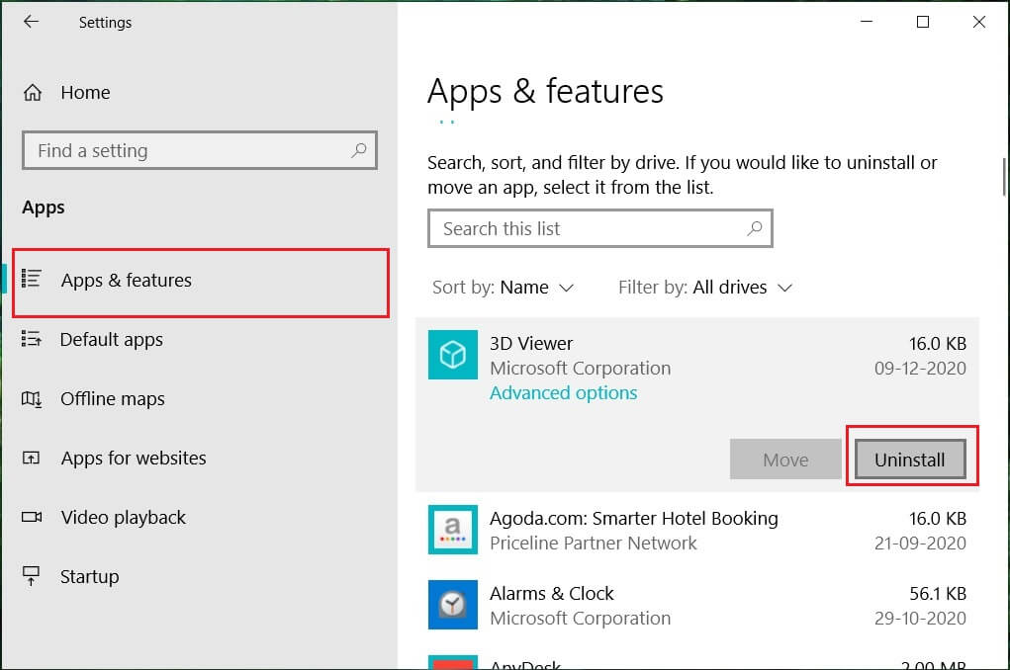Uninstall the 3D Viewer app
The image size is (1010, 670).
coord(909,460)
